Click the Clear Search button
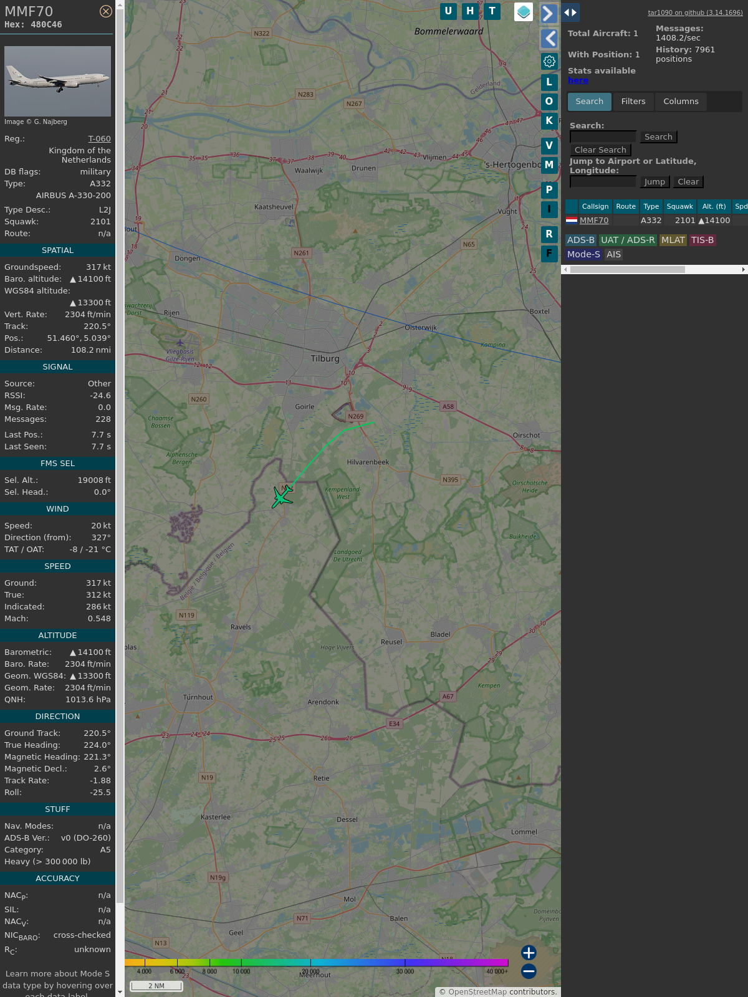This screenshot has height=997, width=748. tap(600, 150)
